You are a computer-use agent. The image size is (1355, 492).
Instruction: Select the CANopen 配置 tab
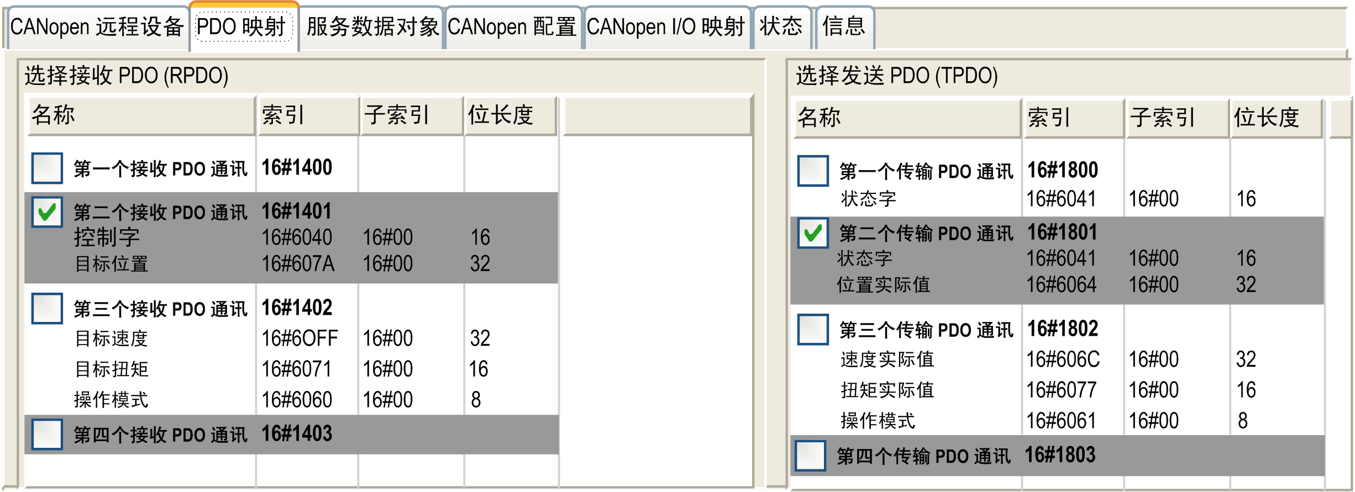click(512, 27)
